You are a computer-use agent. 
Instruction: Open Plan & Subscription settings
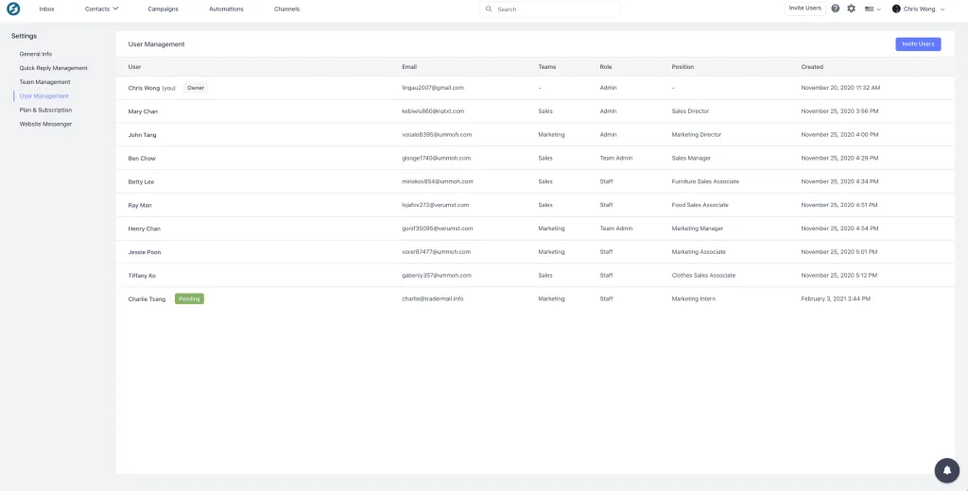coord(45,110)
